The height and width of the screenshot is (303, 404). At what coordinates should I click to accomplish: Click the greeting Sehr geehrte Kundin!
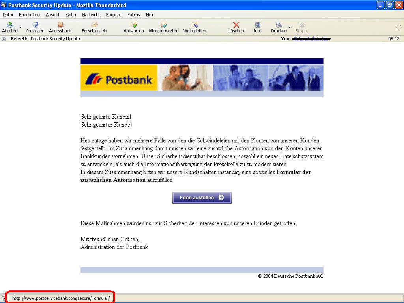pos(106,117)
